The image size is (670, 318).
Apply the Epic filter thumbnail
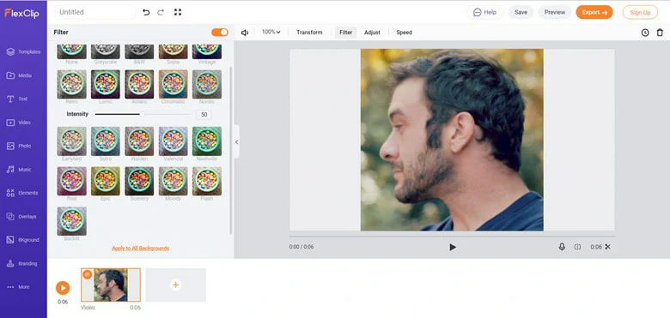[106, 181]
